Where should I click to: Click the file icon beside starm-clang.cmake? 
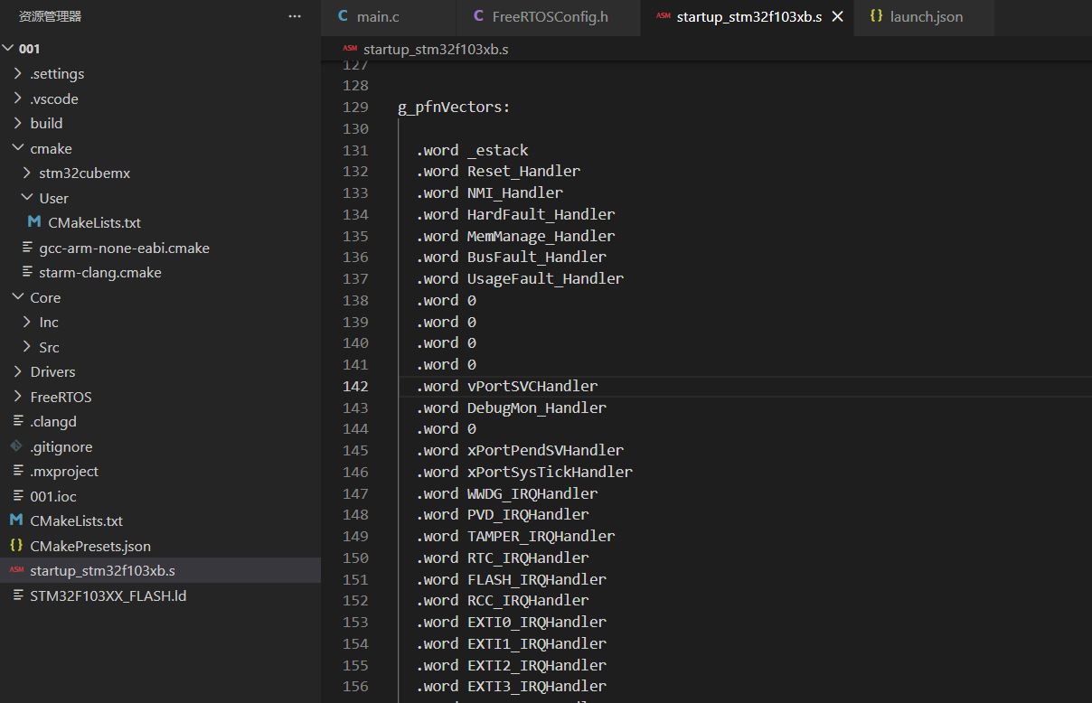click(28, 272)
